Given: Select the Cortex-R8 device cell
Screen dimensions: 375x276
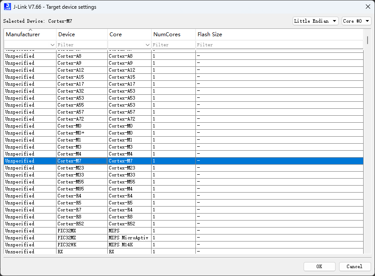Looking at the screenshot, I should click(x=82, y=217).
